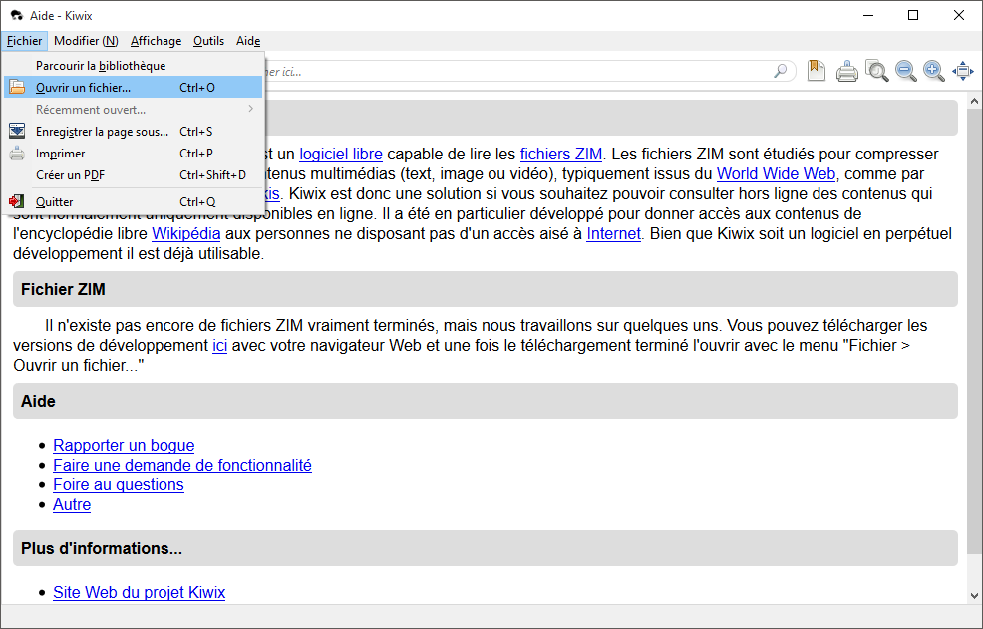Click the printer icon in the toolbar
Image resolution: width=983 pixels, height=629 pixels.
coord(847,71)
